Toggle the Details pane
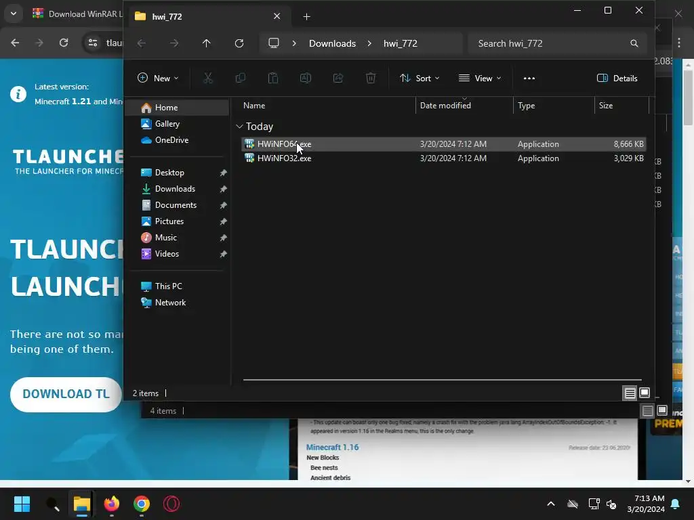This screenshot has height=520, width=694. [x=617, y=79]
